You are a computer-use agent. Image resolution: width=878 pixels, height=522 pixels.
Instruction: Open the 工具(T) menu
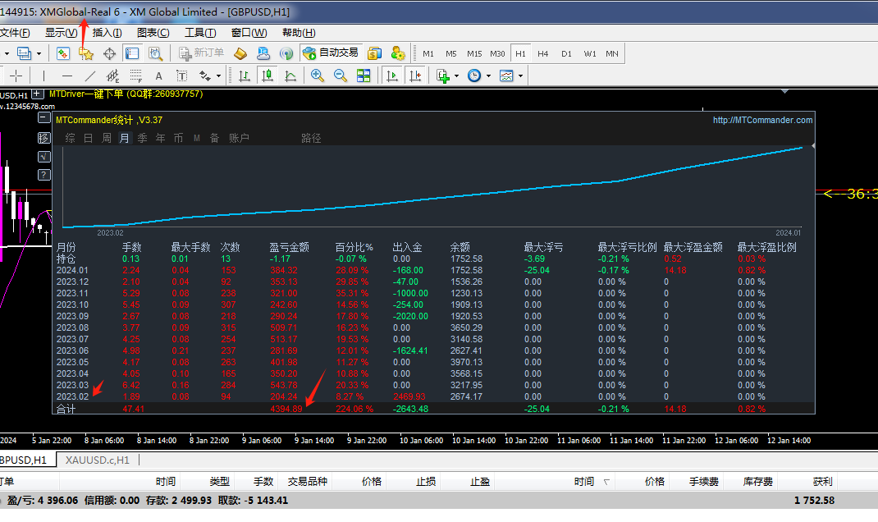200,33
